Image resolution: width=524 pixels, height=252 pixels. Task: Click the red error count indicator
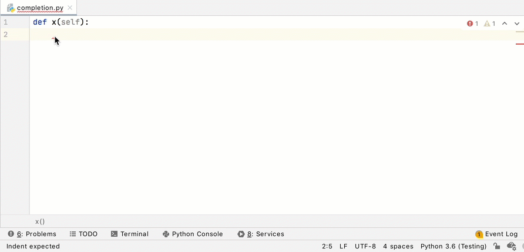[472, 24]
